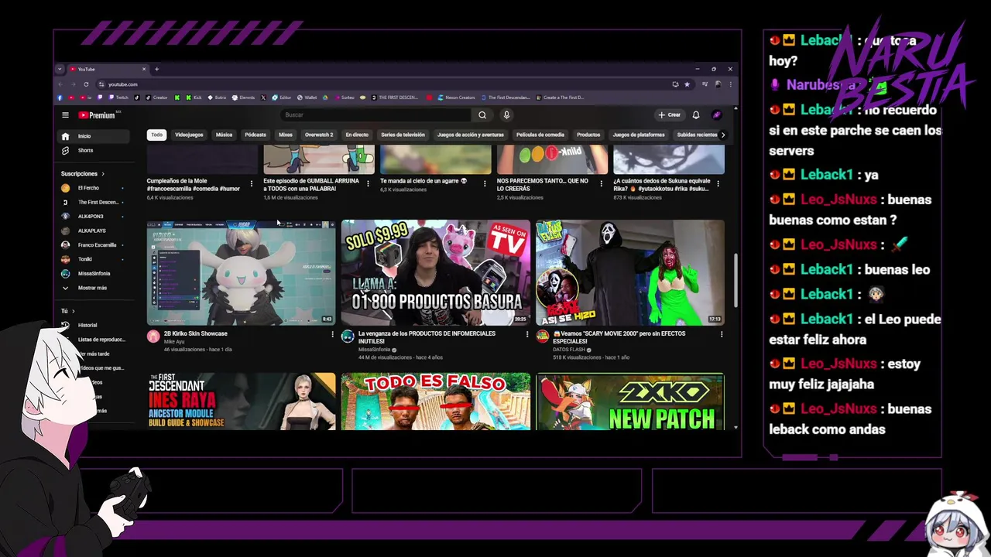Open YouTube notifications bell

click(696, 115)
